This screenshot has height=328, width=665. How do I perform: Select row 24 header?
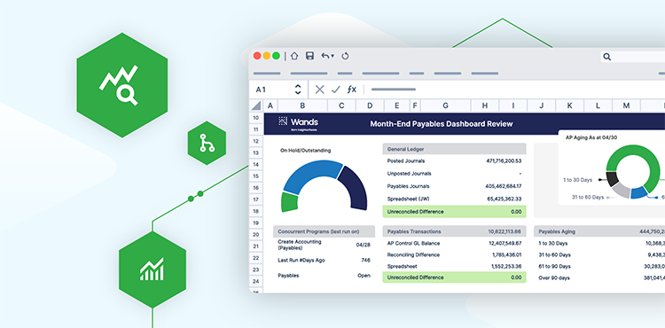click(x=255, y=281)
